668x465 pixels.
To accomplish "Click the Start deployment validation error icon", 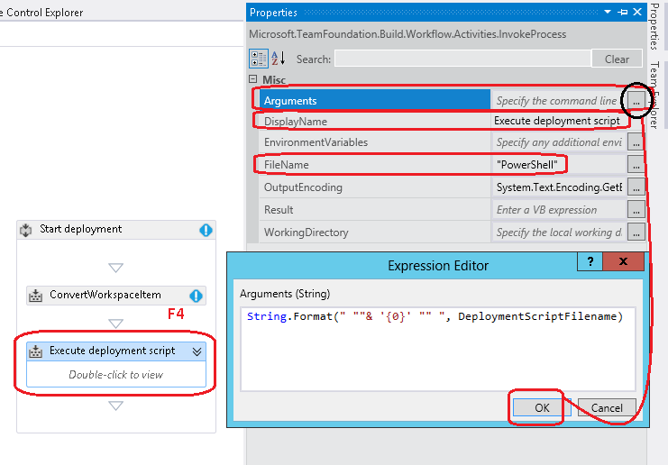I will (x=206, y=230).
